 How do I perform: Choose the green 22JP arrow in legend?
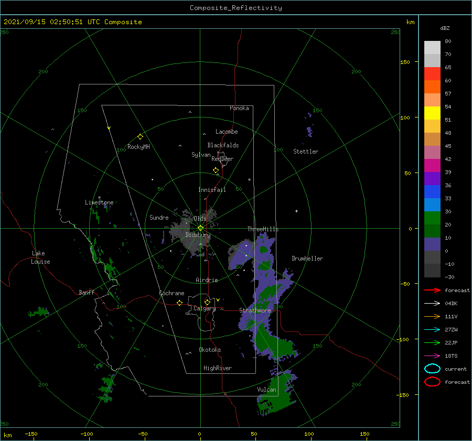[432, 342]
